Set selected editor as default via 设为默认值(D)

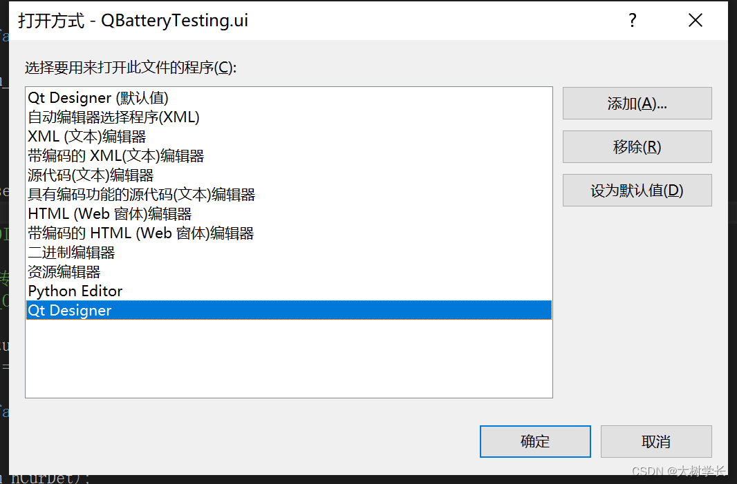[636, 190]
